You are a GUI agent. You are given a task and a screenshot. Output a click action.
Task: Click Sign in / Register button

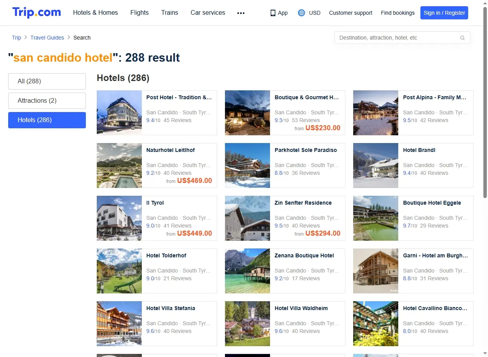pyautogui.click(x=444, y=13)
